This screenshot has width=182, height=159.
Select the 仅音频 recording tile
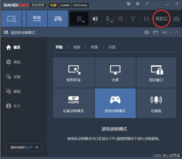click(x=156, y=103)
